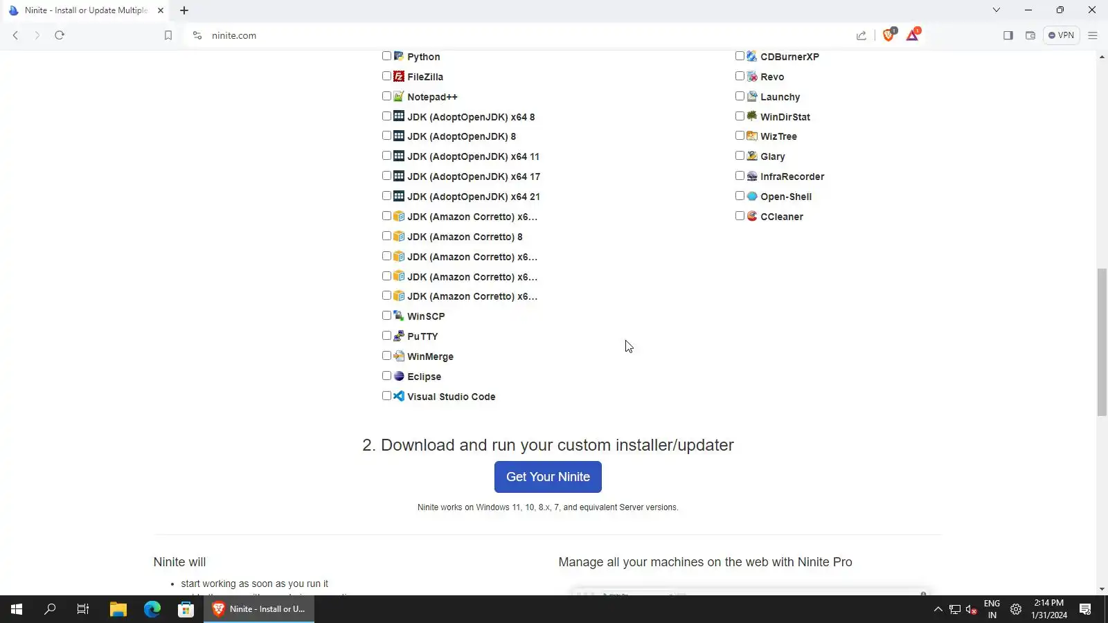Click the InfraRecorder label text
The height and width of the screenshot is (623, 1108).
click(792, 177)
